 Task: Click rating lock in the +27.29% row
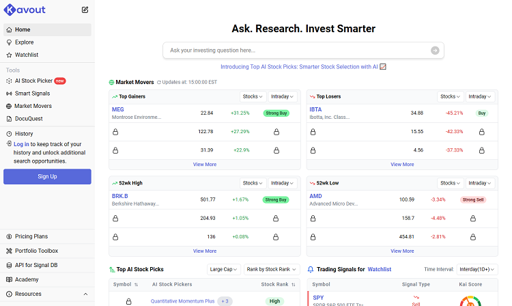[x=276, y=132]
